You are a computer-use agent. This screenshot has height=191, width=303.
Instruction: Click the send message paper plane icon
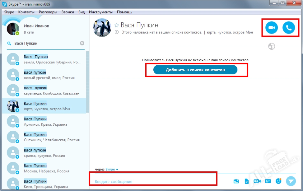(291, 181)
